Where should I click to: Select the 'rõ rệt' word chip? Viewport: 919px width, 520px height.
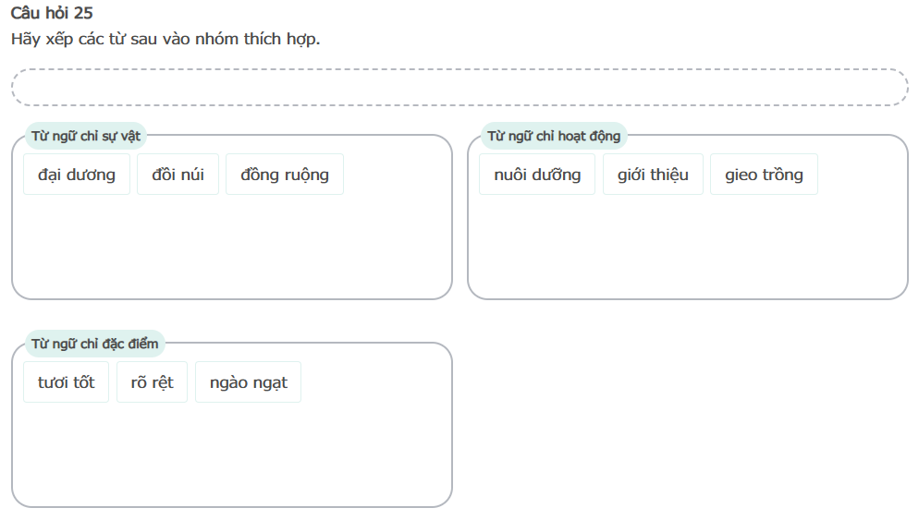[152, 382]
